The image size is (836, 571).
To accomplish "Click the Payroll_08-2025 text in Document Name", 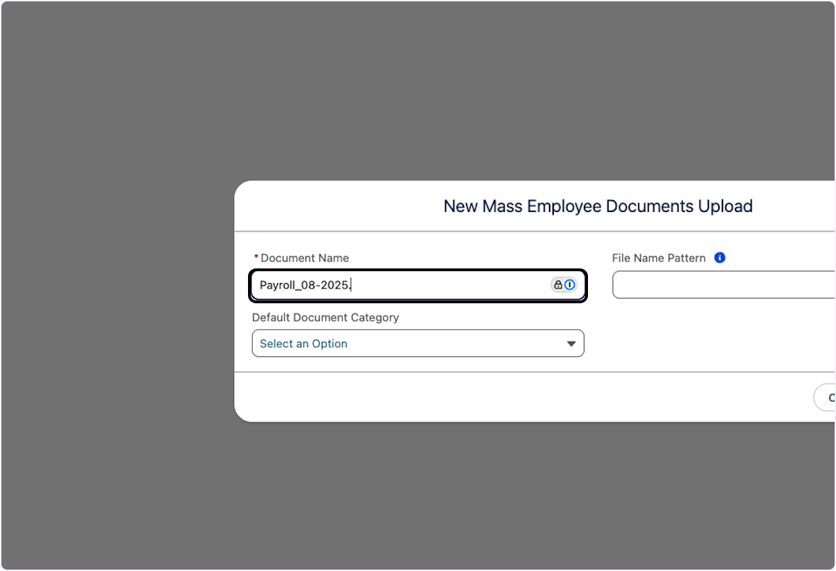I will click(305, 285).
